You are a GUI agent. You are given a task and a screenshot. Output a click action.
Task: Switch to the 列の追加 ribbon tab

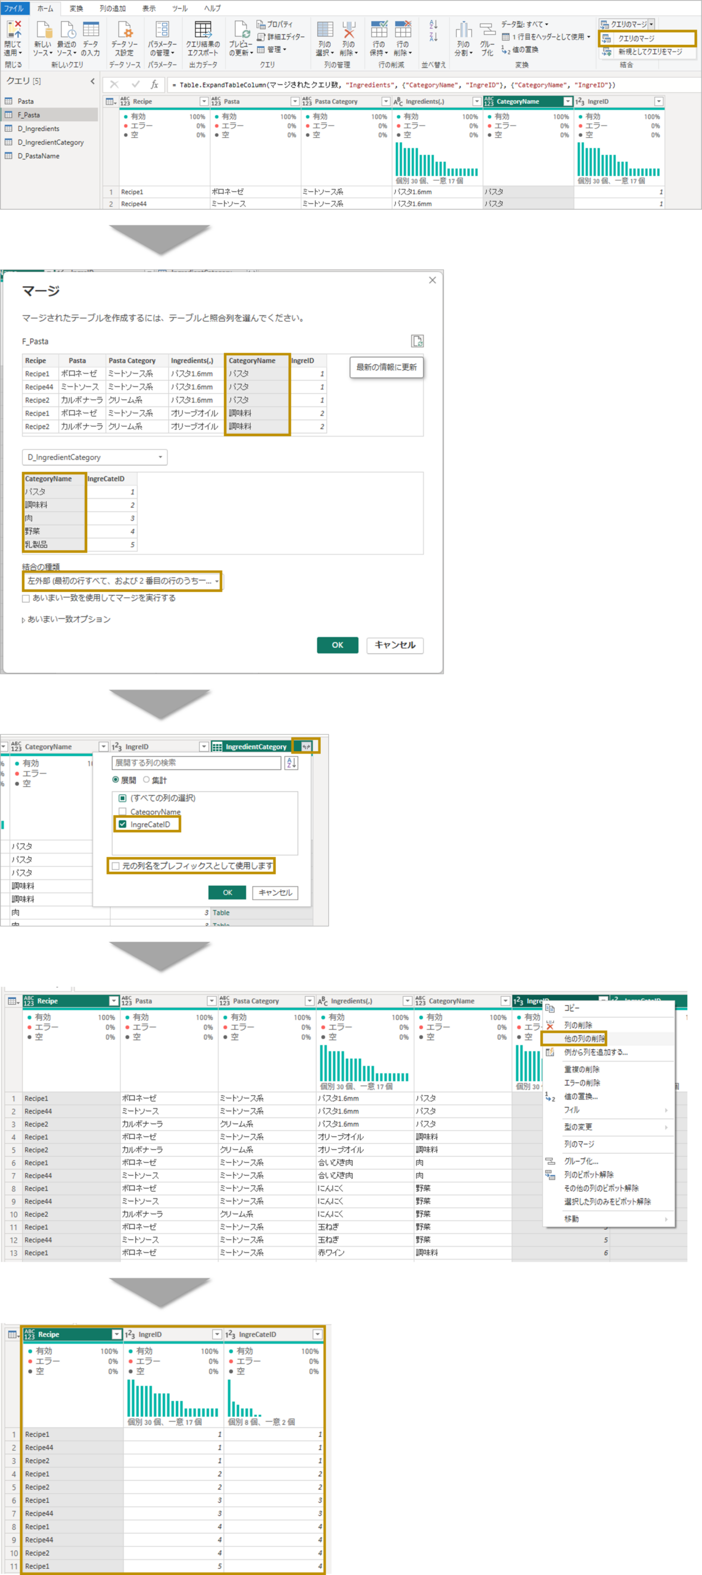click(x=112, y=9)
